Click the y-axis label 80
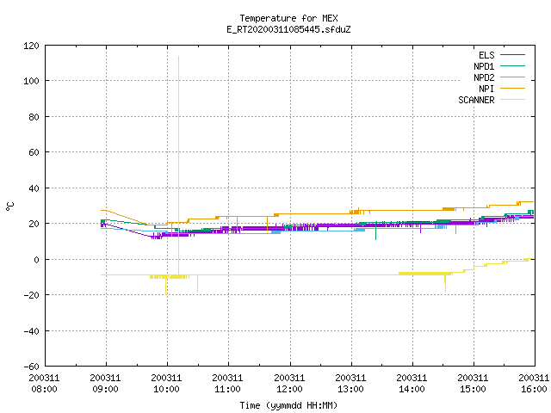The image size is (551, 413). point(34,117)
